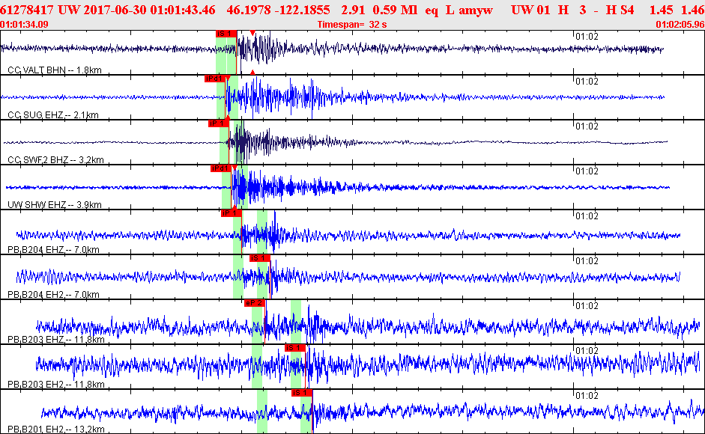Select the iPd1 pick flag on SHW EHZ trace
Viewport: 705px width, 434px height.
[221, 168]
